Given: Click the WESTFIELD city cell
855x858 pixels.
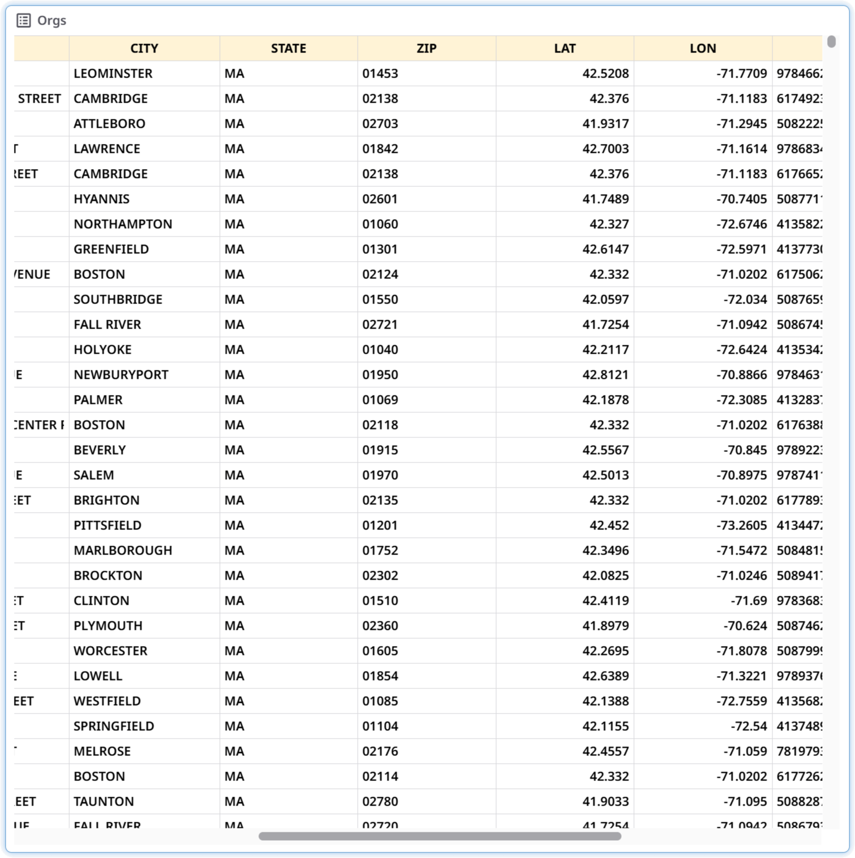Looking at the screenshot, I should point(145,701).
